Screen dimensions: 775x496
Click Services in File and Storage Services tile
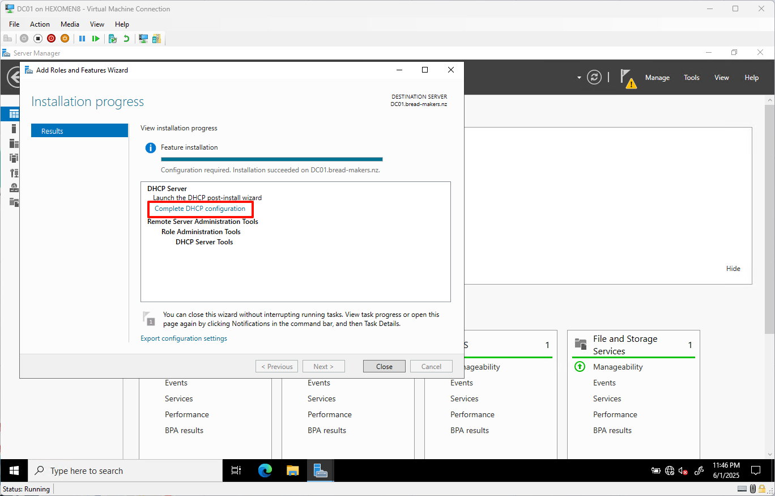607,399
